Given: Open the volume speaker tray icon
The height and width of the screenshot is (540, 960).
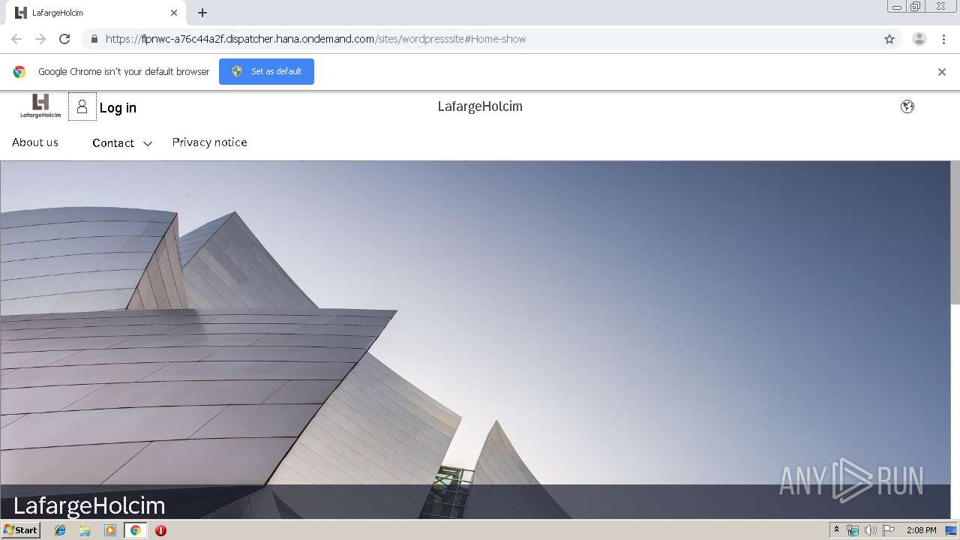Looking at the screenshot, I should (870, 530).
